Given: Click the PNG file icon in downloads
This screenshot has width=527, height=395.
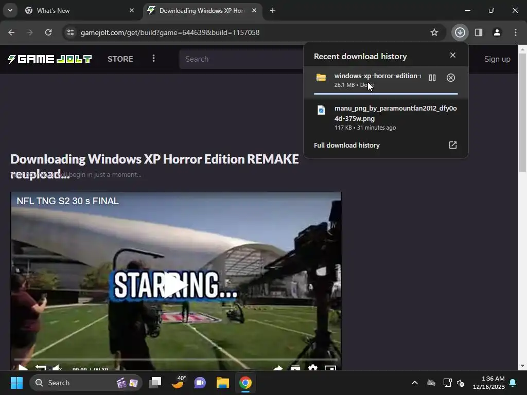Looking at the screenshot, I should tap(321, 110).
